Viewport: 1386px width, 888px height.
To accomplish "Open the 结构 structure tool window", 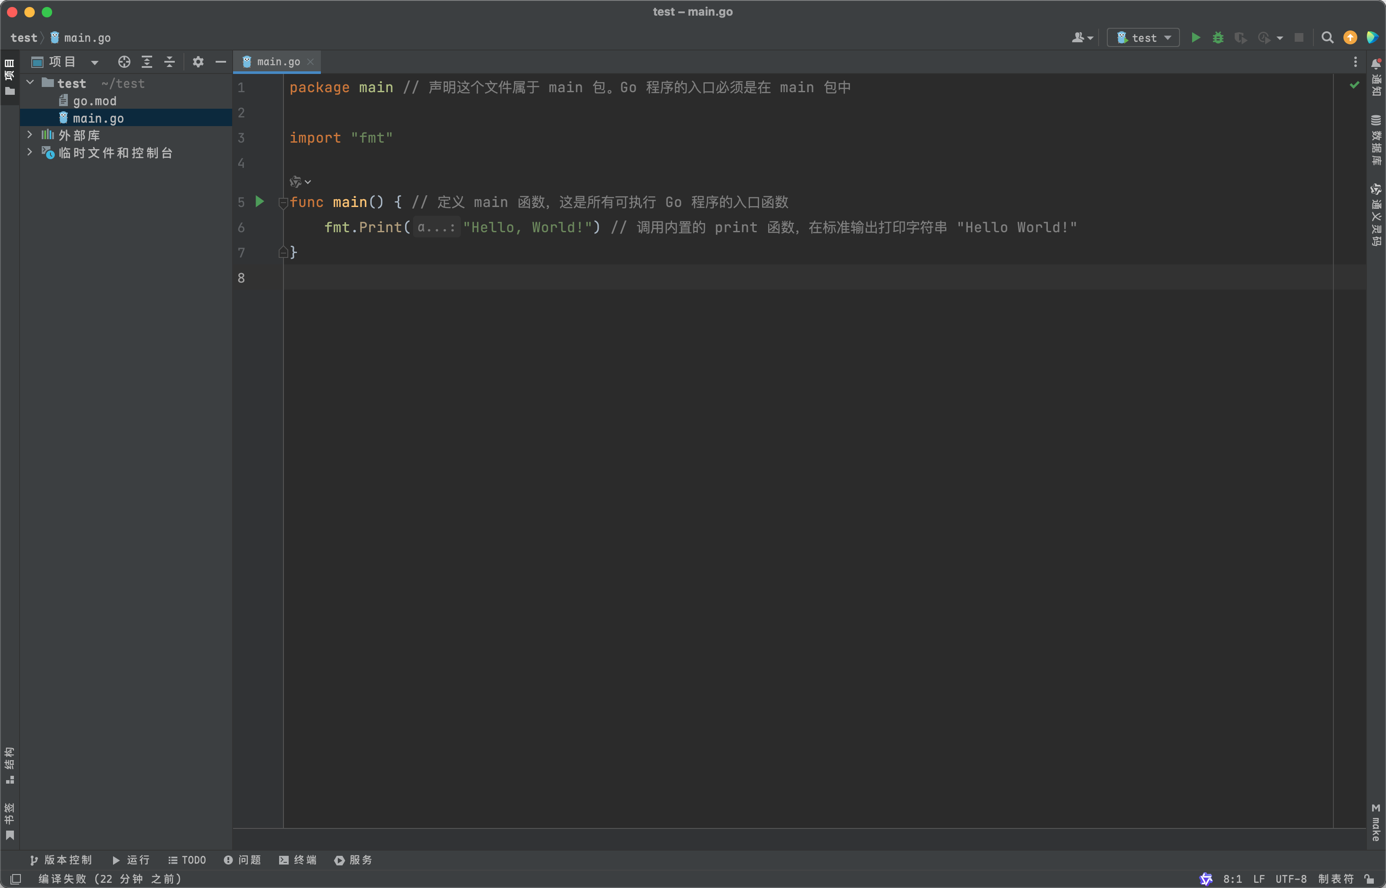I will pyautogui.click(x=10, y=765).
